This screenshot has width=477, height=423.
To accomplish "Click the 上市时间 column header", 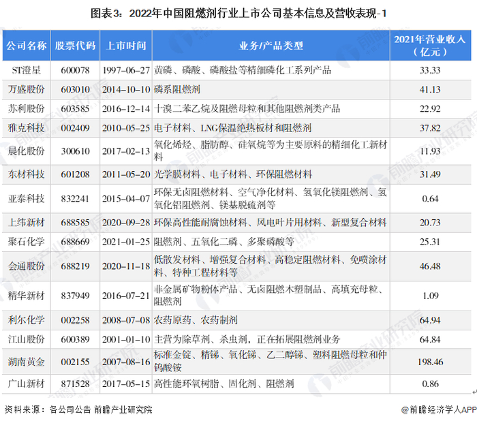I will click(126, 46).
